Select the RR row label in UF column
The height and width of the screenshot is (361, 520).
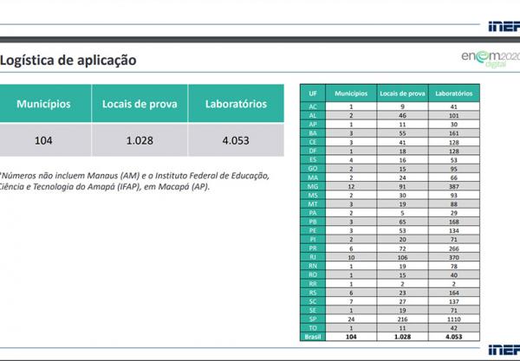[313, 284]
